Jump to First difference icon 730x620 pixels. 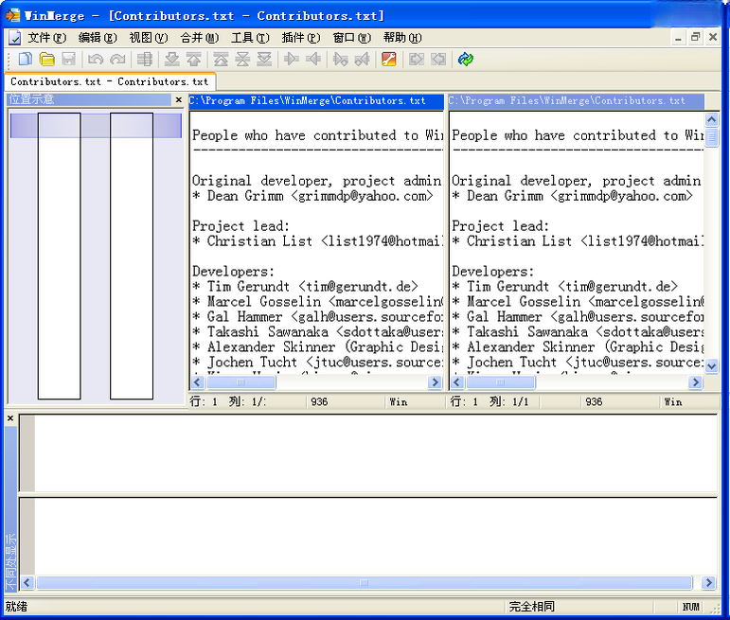[x=221, y=59]
